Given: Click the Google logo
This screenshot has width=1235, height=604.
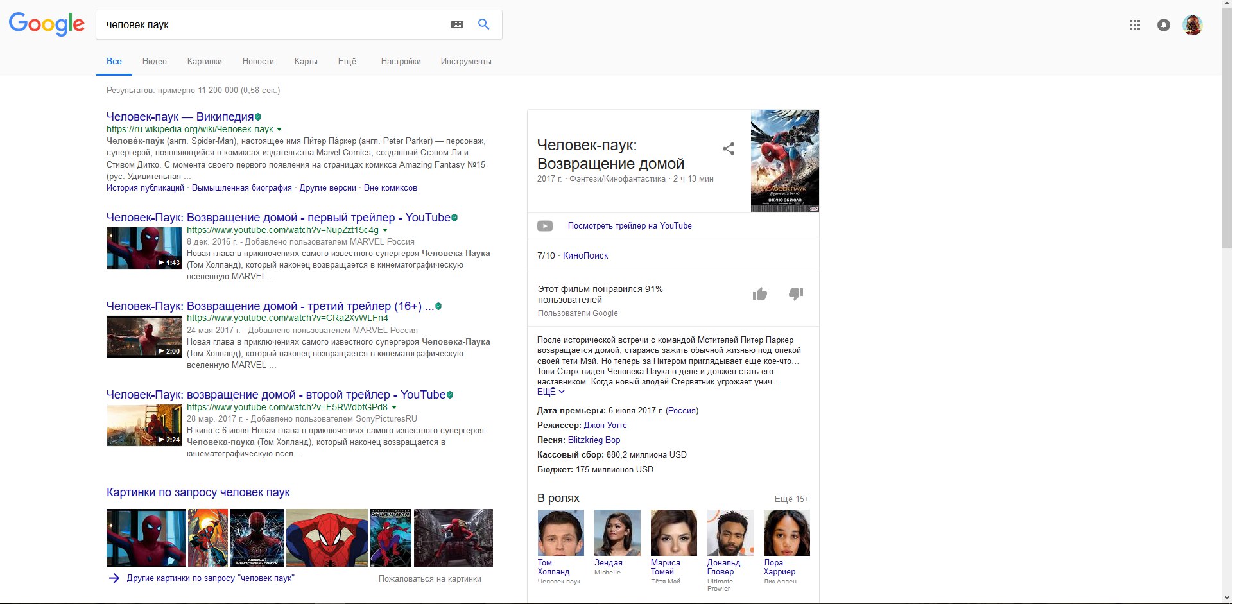Looking at the screenshot, I should [x=46, y=24].
